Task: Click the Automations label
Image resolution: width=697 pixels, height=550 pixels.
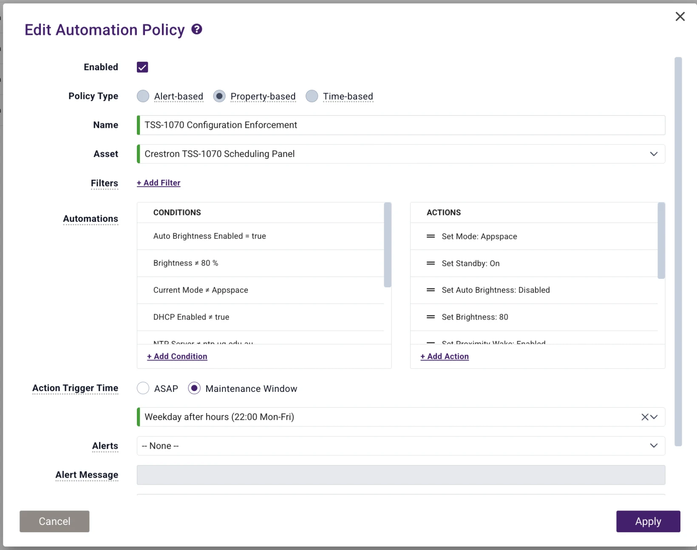Action: (91, 218)
